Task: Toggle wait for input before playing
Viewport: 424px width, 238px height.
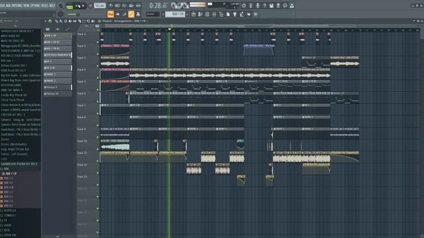Action: click(117, 6)
